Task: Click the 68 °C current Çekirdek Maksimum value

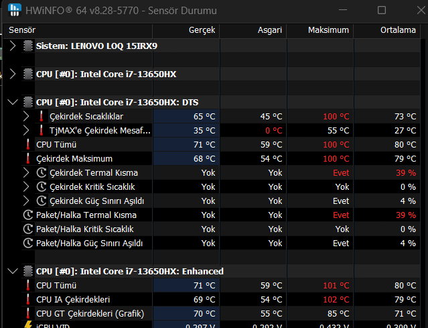Action: pos(204,158)
